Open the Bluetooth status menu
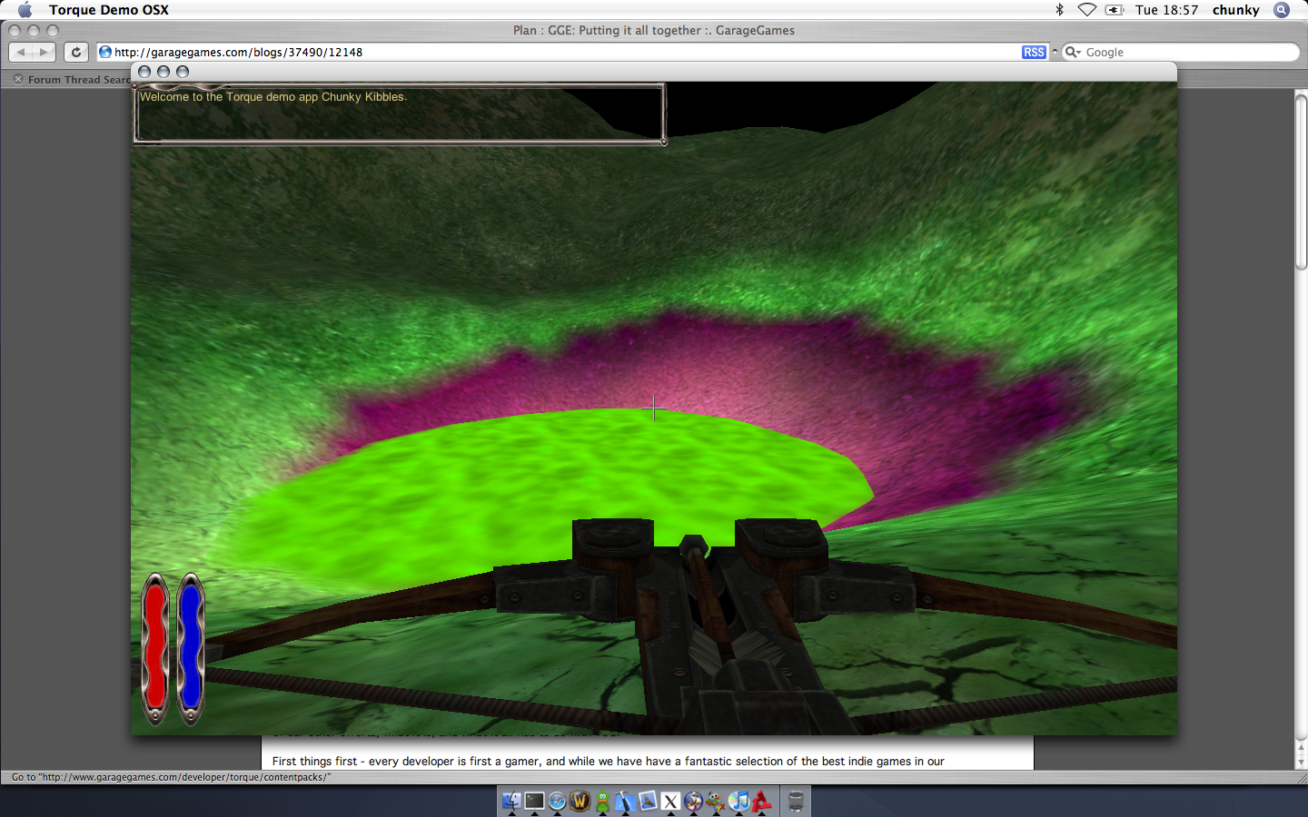Viewport: 1308px width, 817px height. point(1059,10)
